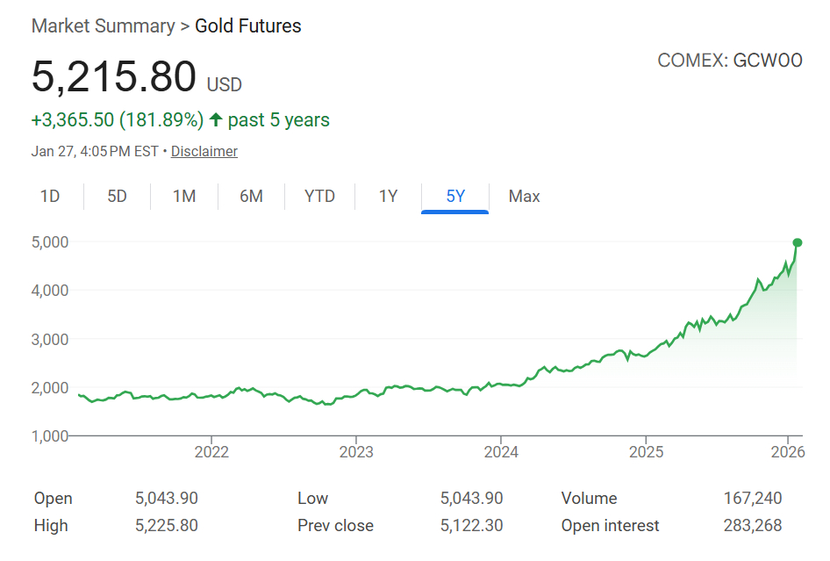Viewport: 830px width, 561px height.
Task: Click the Open interest value 283,268
Action: tap(752, 526)
